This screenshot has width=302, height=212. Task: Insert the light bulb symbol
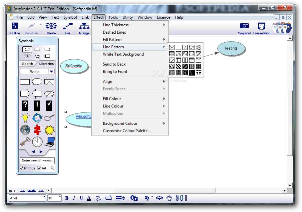tap(25, 118)
